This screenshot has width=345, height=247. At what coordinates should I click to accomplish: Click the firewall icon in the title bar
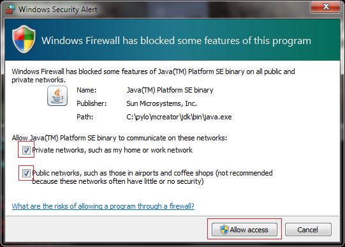point(10,10)
